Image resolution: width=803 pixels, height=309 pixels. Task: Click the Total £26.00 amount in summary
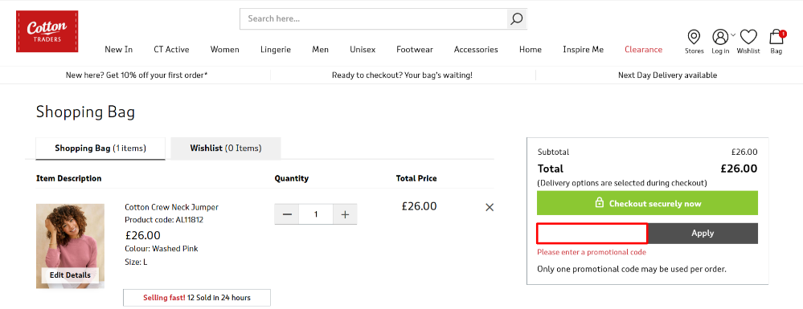pyautogui.click(x=739, y=169)
